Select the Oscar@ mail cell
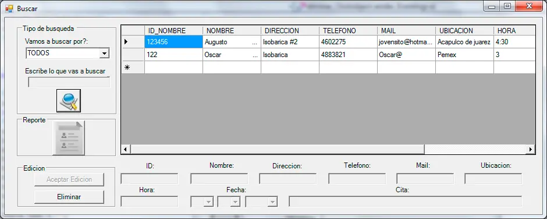The width and height of the screenshot is (547, 219). pyautogui.click(x=406, y=55)
